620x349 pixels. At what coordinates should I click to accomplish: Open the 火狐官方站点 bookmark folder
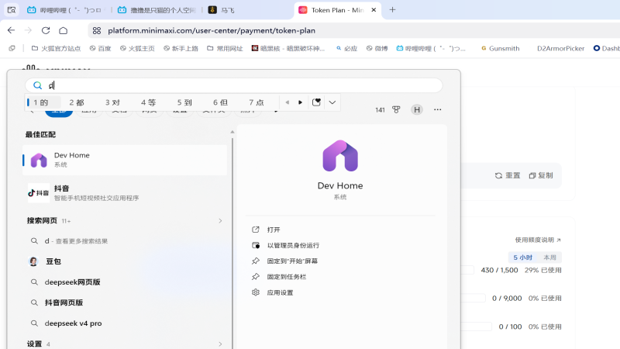pyautogui.click(x=56, y=48)
